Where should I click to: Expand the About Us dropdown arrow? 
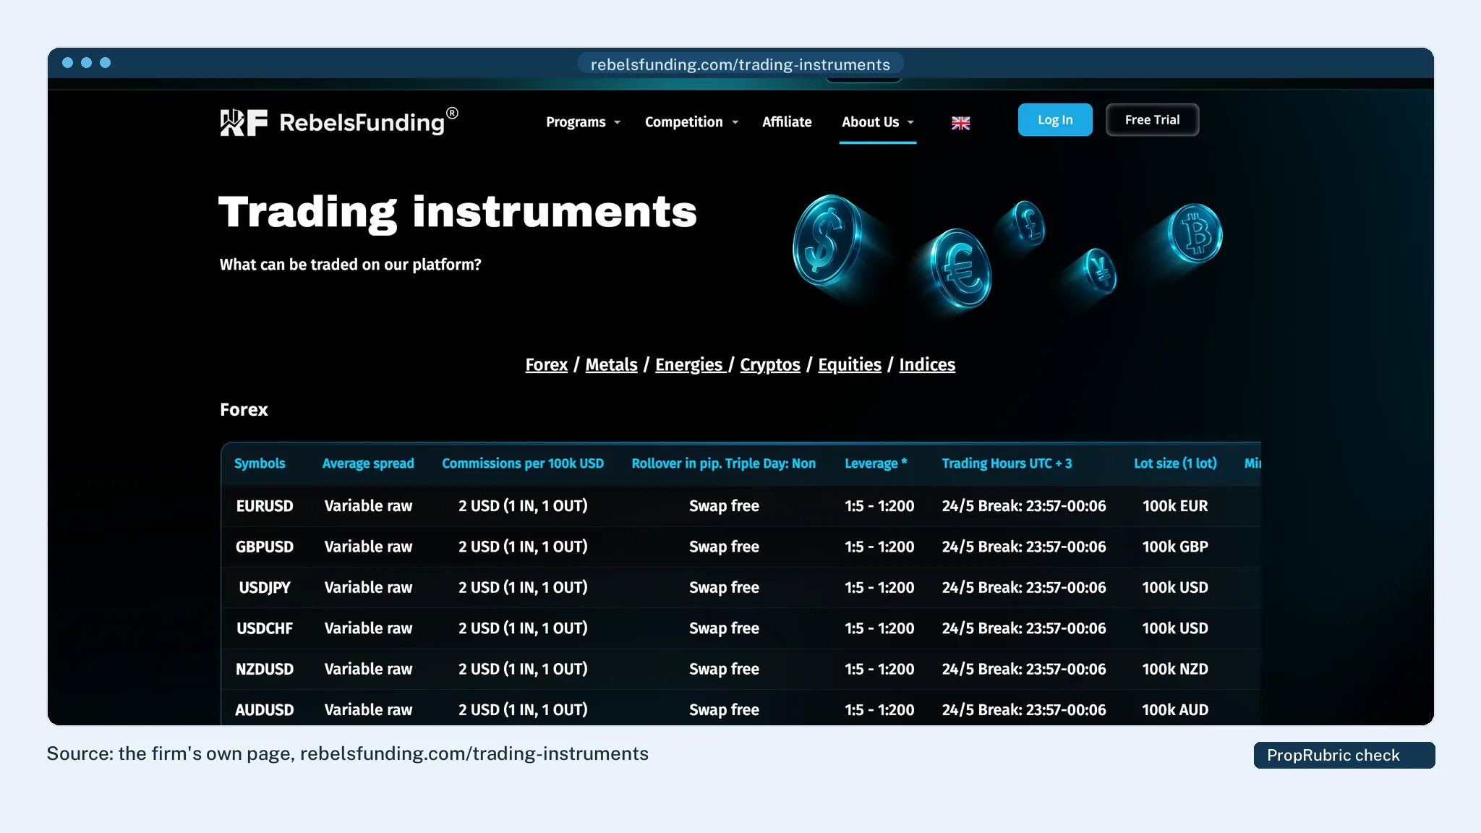click(910, 122)
